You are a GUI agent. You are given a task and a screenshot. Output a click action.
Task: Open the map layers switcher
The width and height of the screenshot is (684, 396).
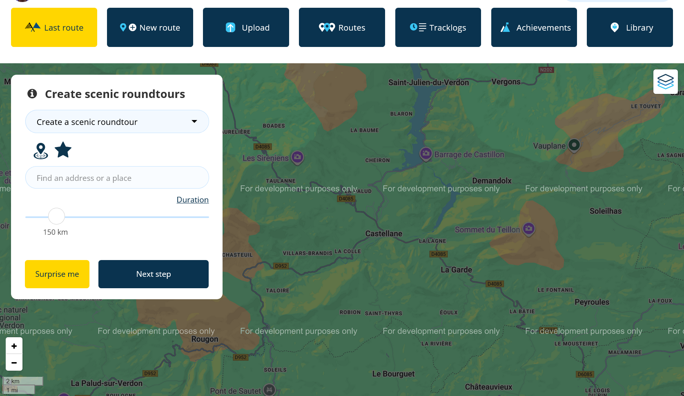pyautogui.click(x=665, y=82)
